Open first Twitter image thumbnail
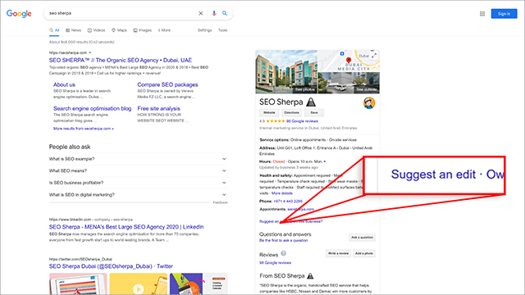Viewport: 525px width, 295px height. click(x=78, y=284)
